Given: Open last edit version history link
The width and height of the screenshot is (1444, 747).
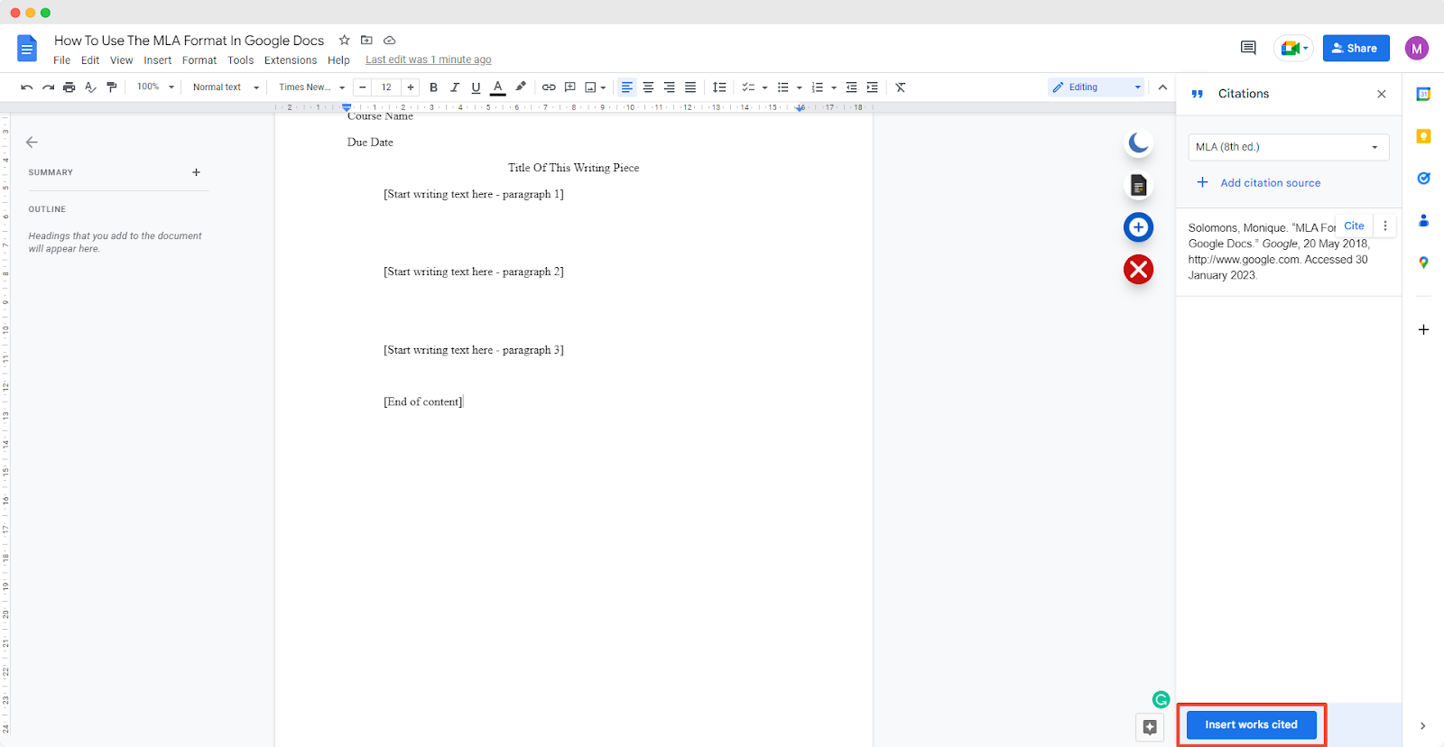Looking at the screenshot, I should (x=429, y=60).
